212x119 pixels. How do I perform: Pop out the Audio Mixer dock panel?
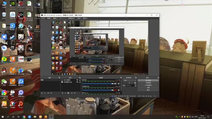[x=121, y=78]
